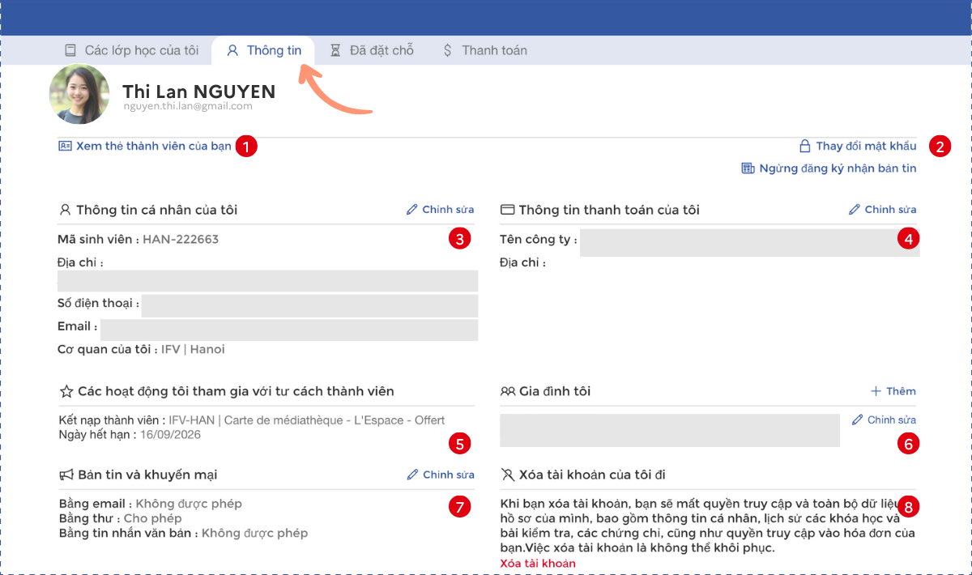Click 'Ngừng đăng ký nhận bản tin'
Image resolution: width=972 pixels, height=575 pixels.
(838, 168)
